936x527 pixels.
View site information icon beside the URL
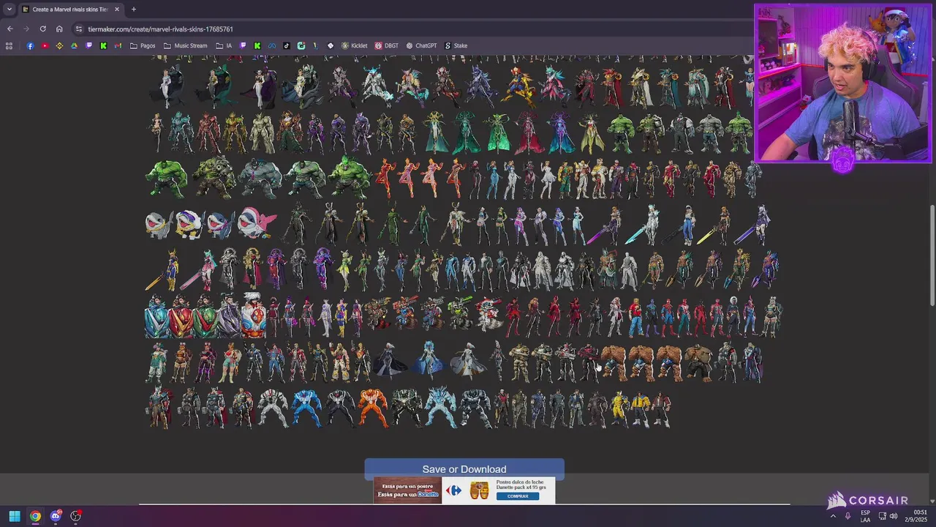79,29
